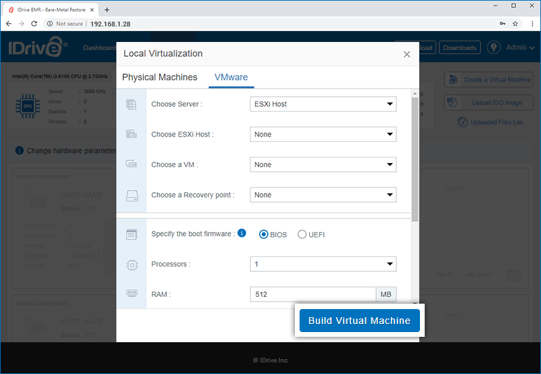
Task: Click the RAM input field
Action: [x=312, y=294]
